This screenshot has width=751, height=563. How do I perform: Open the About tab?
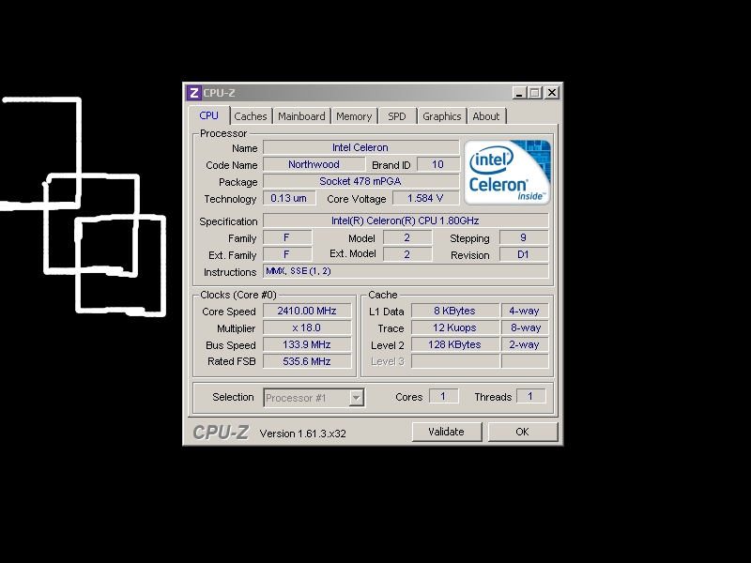point(486,116)
